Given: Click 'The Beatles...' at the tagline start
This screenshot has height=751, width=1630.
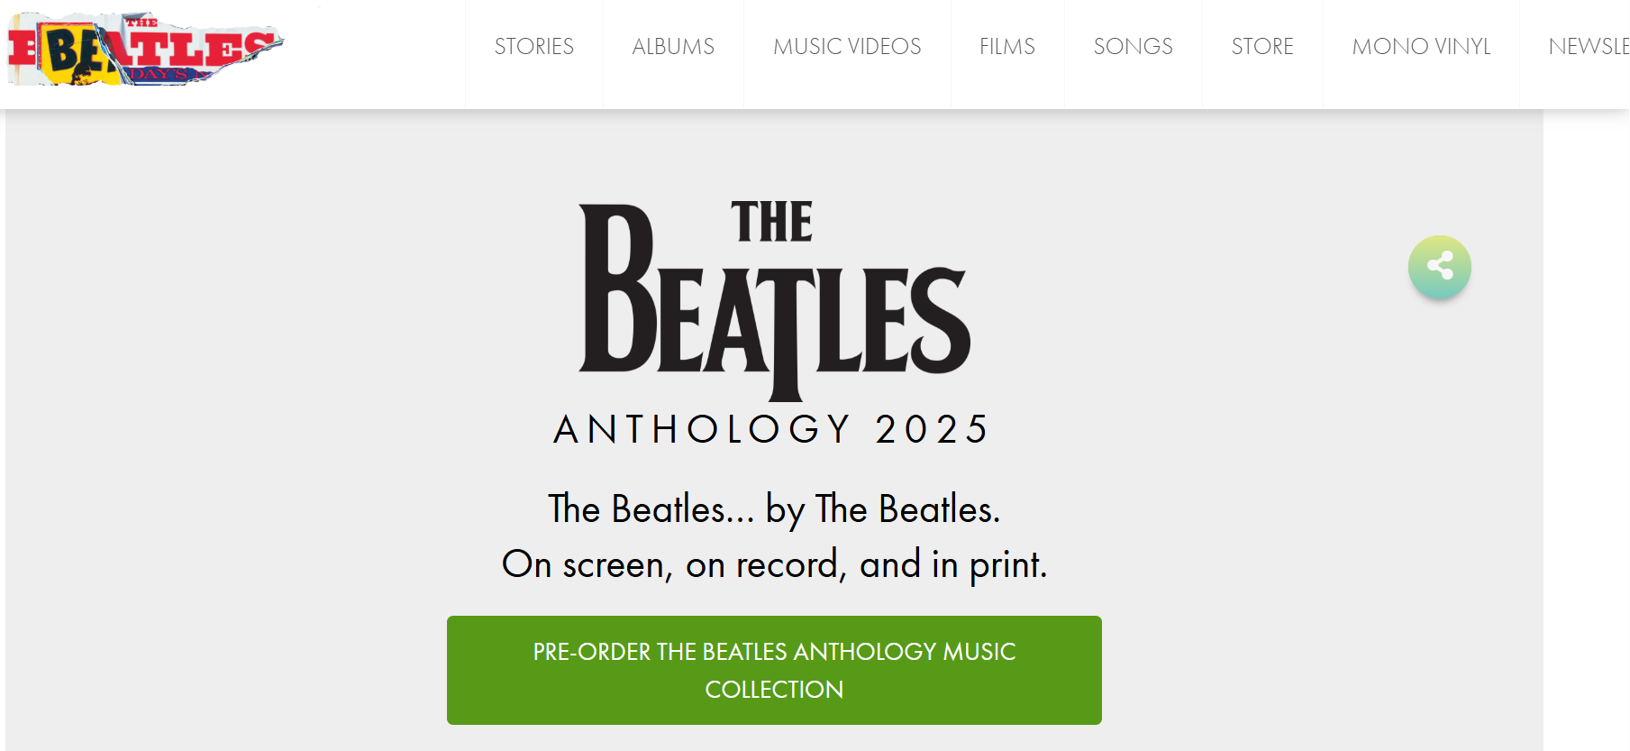Looking at the screenshot, I should 651,510.
